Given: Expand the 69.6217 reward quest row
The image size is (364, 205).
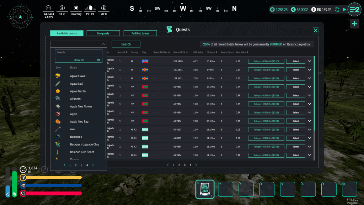Looking at the screenshot, I should click(310, 130).
